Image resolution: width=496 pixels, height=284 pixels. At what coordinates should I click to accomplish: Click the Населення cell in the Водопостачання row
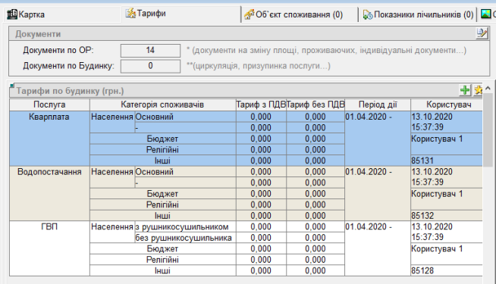click(x=112, y=177)
